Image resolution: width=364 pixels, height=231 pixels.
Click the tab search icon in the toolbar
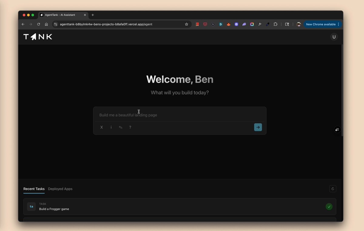[x=287, y=24]
